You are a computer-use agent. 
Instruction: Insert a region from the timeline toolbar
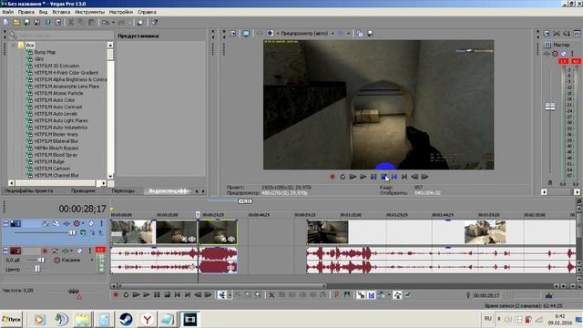[347, 295]
